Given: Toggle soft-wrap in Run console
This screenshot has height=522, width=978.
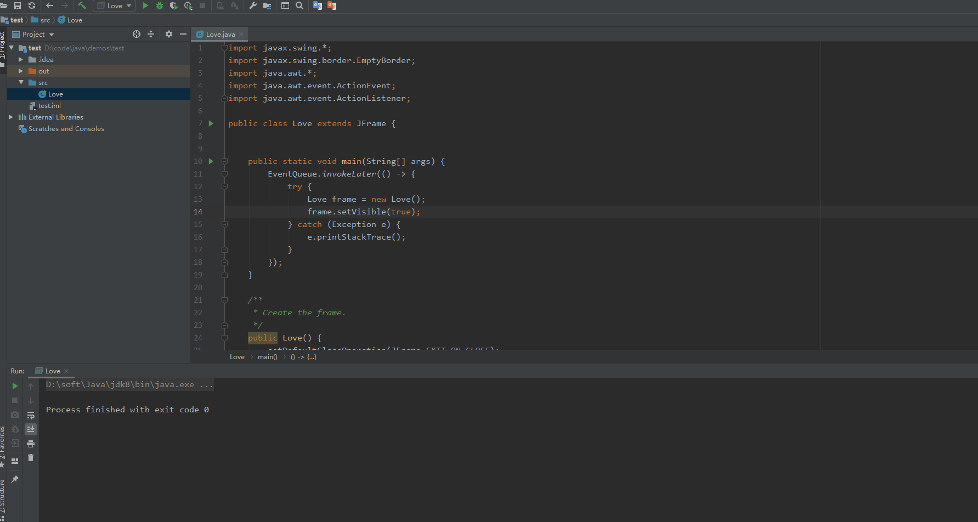Looking at the screenshot, I should coord(31,415).
